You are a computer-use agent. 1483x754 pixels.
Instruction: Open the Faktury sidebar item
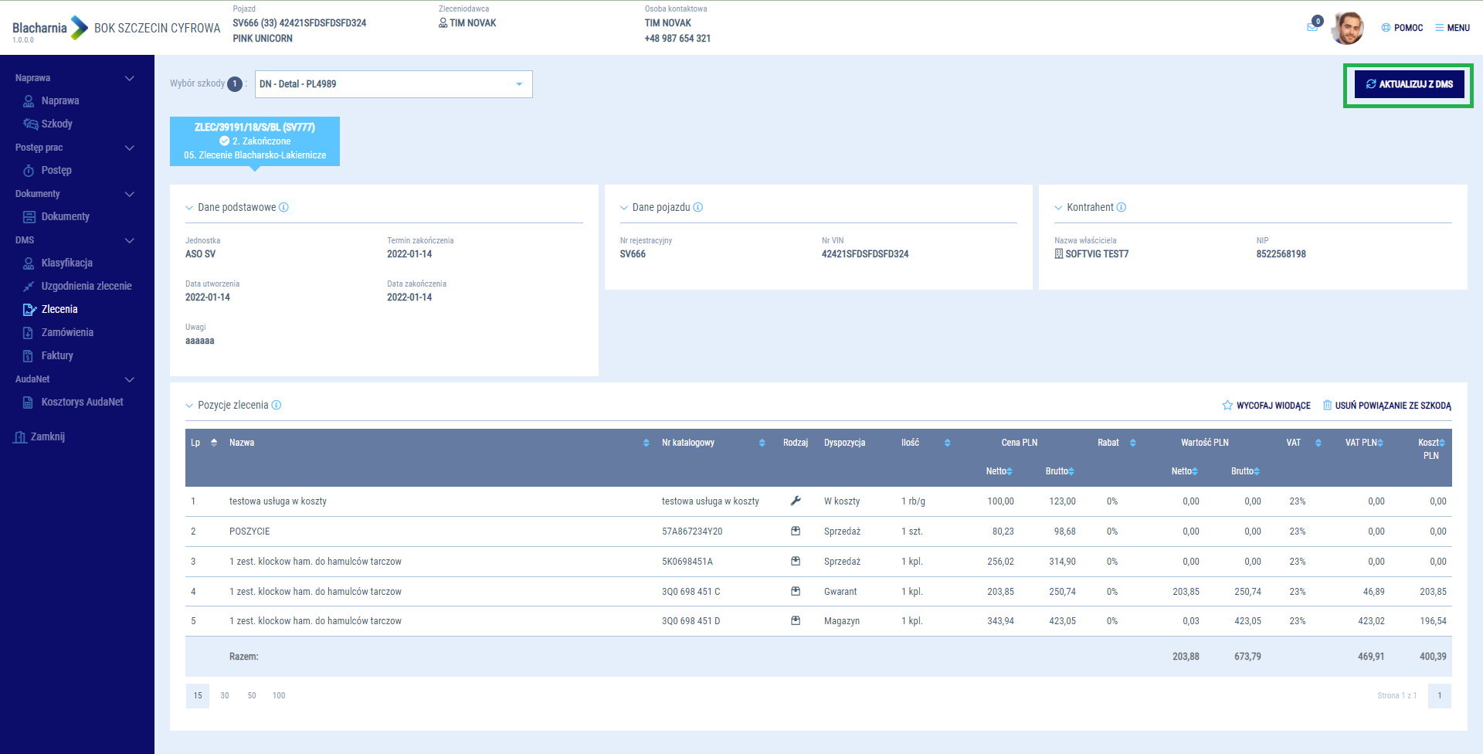pyautogui.click(x=57, y=355)
